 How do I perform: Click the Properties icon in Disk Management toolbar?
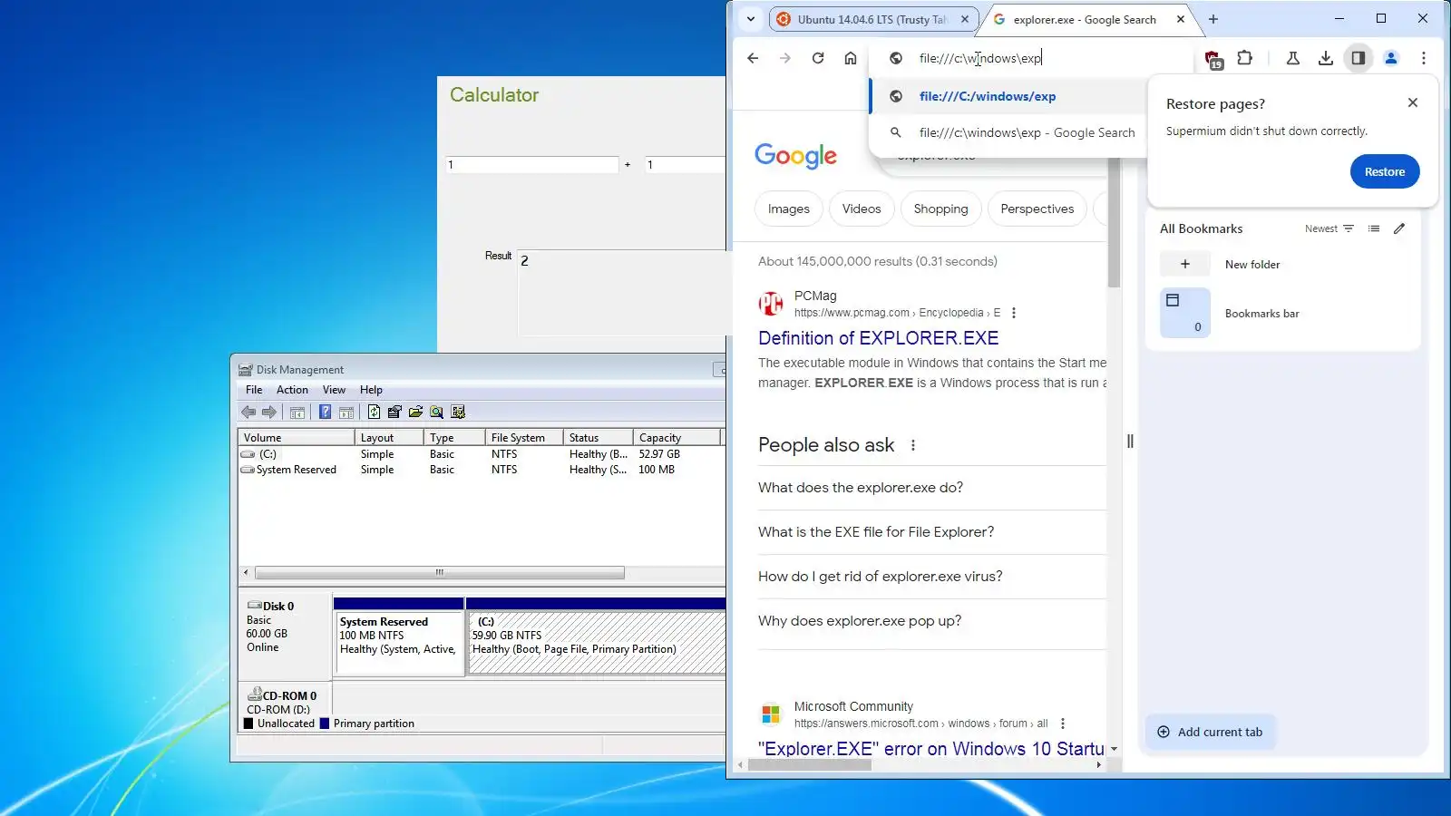pos(394,413)
